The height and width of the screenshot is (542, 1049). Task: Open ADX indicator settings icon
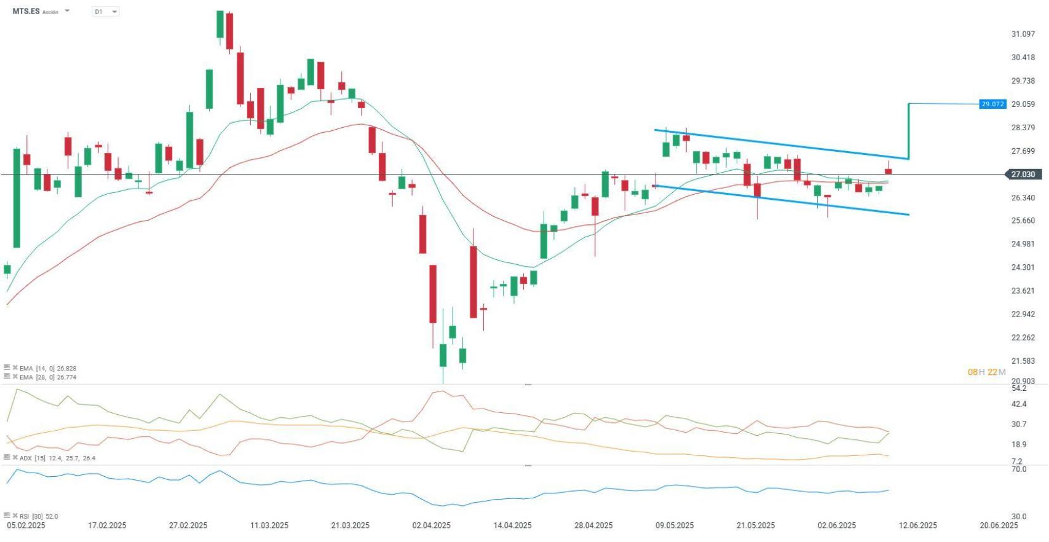7,457
